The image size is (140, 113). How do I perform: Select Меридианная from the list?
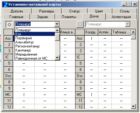click(x=35, y=54)
